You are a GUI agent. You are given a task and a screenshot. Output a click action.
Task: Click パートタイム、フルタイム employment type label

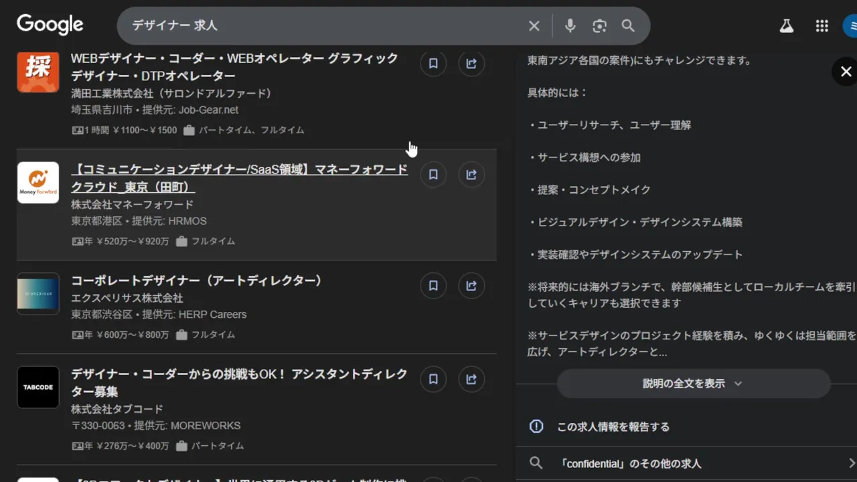coord(252,131)
